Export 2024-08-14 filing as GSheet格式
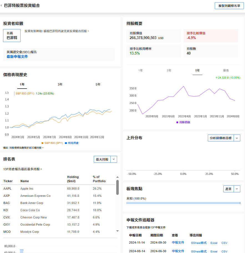Screen dimensions: 245x253 coord(199,251)
